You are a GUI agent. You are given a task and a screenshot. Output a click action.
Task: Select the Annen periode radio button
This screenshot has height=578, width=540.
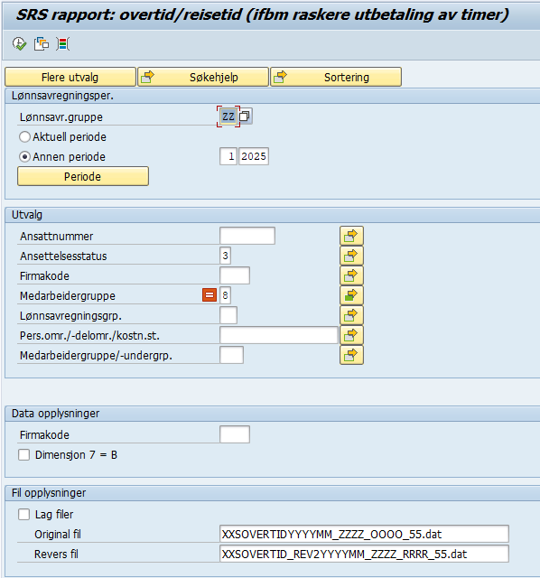pyautogui.click(x=24, y=156)
